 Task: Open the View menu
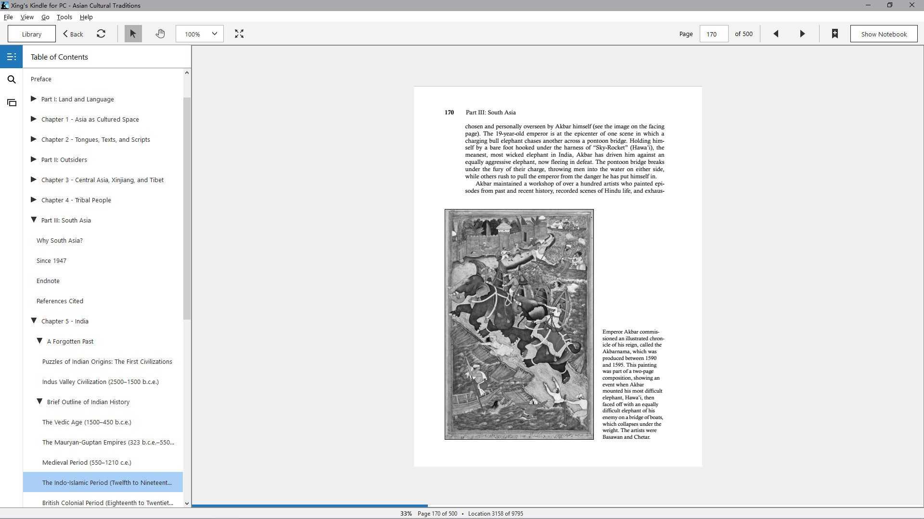(27, 17)
